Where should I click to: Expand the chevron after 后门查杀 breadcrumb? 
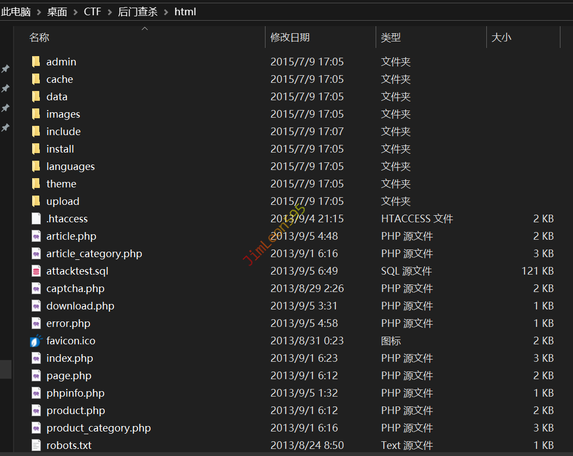coord(166,12)
